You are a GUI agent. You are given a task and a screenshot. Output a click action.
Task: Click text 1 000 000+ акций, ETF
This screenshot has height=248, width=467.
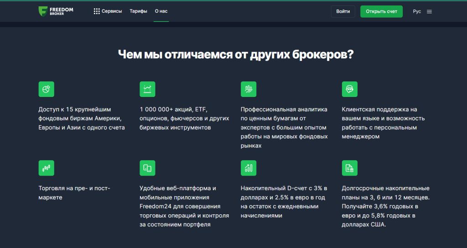(x=184, y=118)
